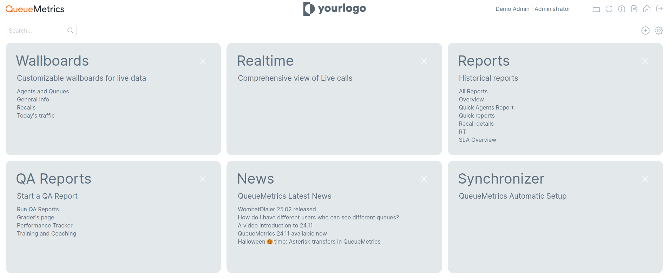Open the RT report link
Viewport: 669px width, 278px height.
462,132
